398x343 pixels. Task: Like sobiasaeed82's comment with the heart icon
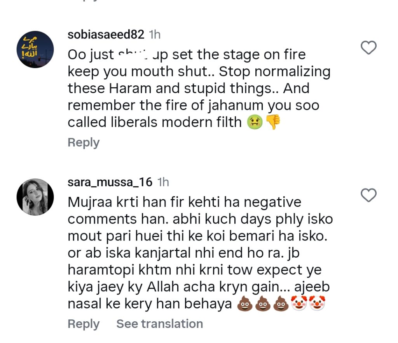368,48
